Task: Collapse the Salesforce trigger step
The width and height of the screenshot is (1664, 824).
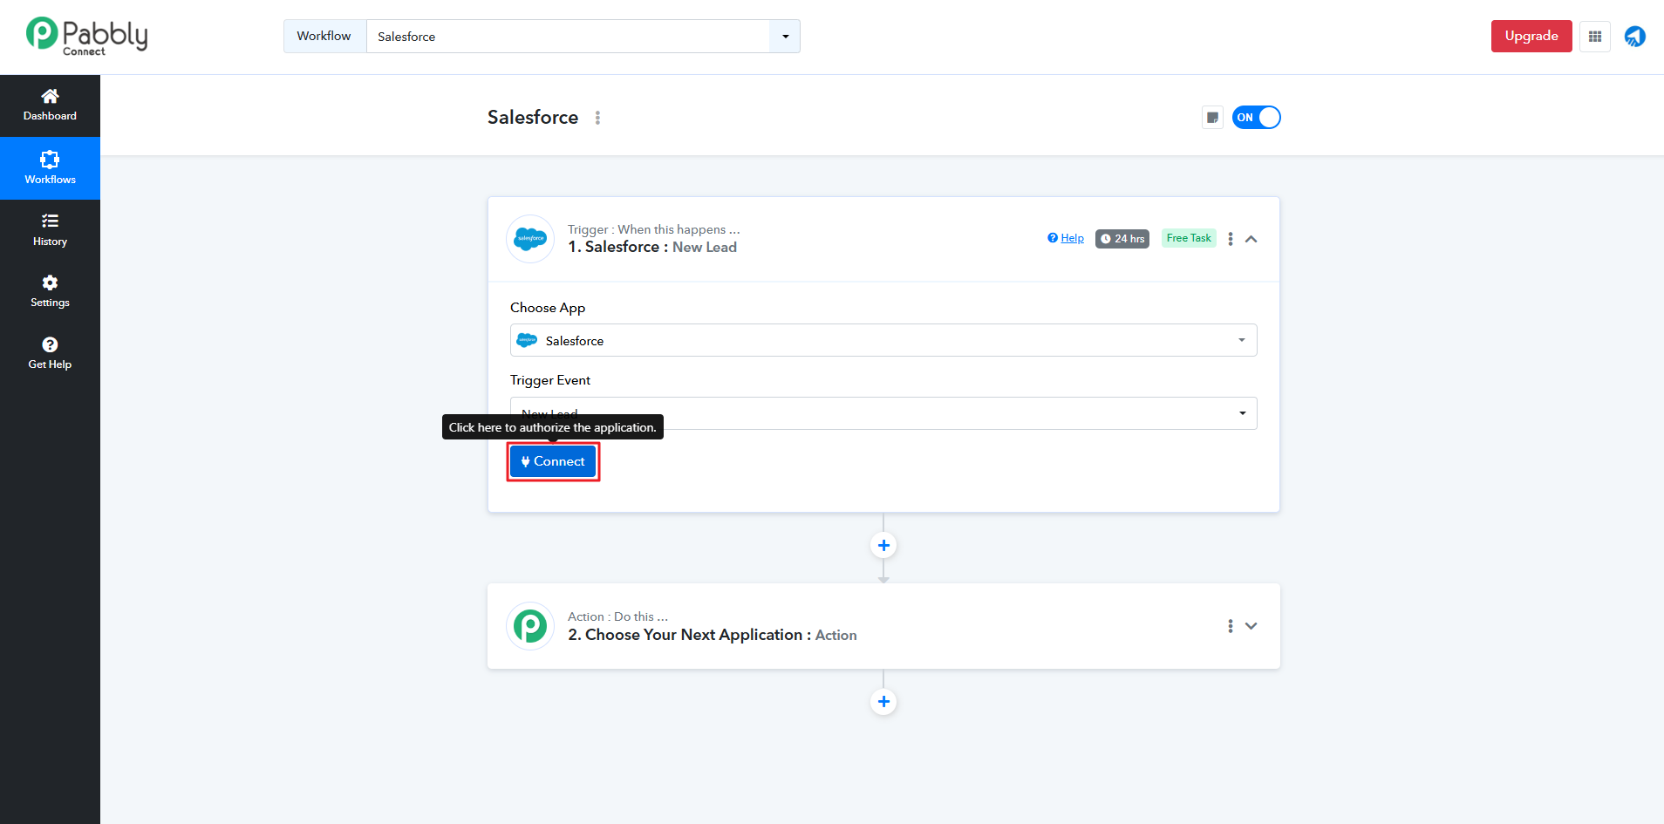Action: click(x=1251, y=239)
